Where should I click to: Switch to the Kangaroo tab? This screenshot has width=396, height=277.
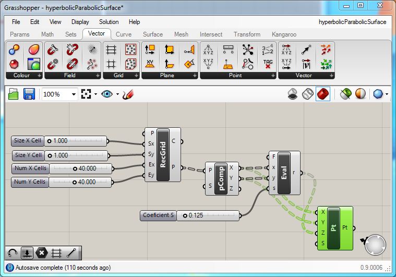point(284,34)
